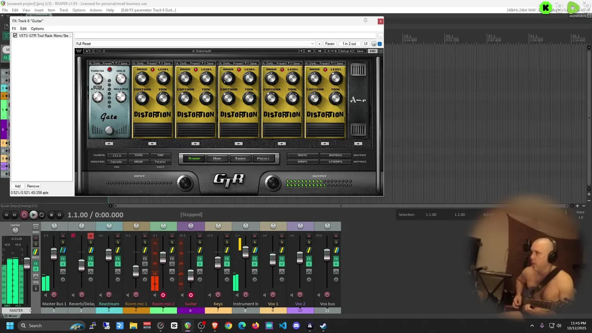This screenshot has width=592, height=333.
Task: Select the Preset view tab
Action: click(263, 158)
